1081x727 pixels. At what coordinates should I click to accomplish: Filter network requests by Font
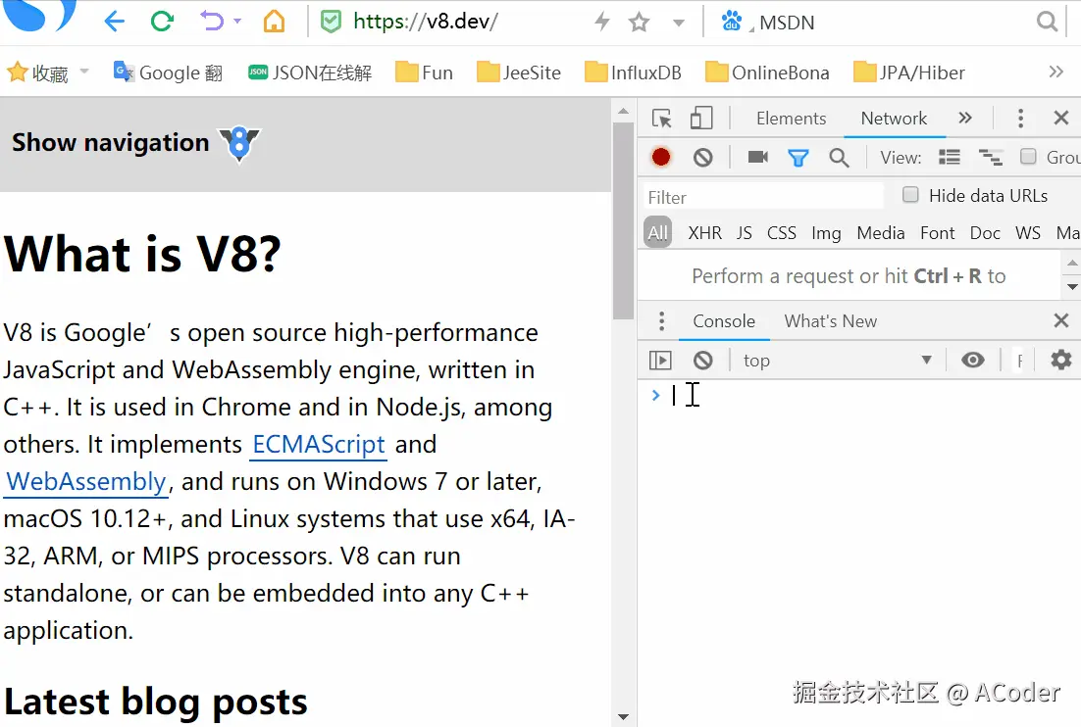click(x=937, y=233)
